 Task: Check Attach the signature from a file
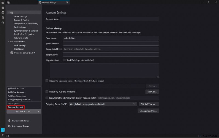(47, 81)
